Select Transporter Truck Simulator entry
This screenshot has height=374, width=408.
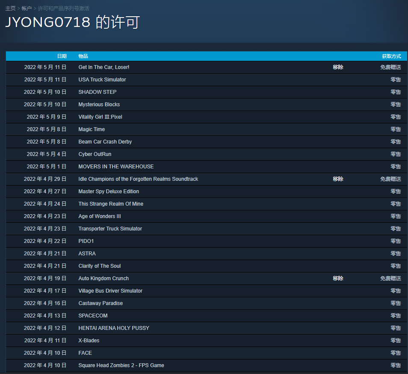pos(110,229)
